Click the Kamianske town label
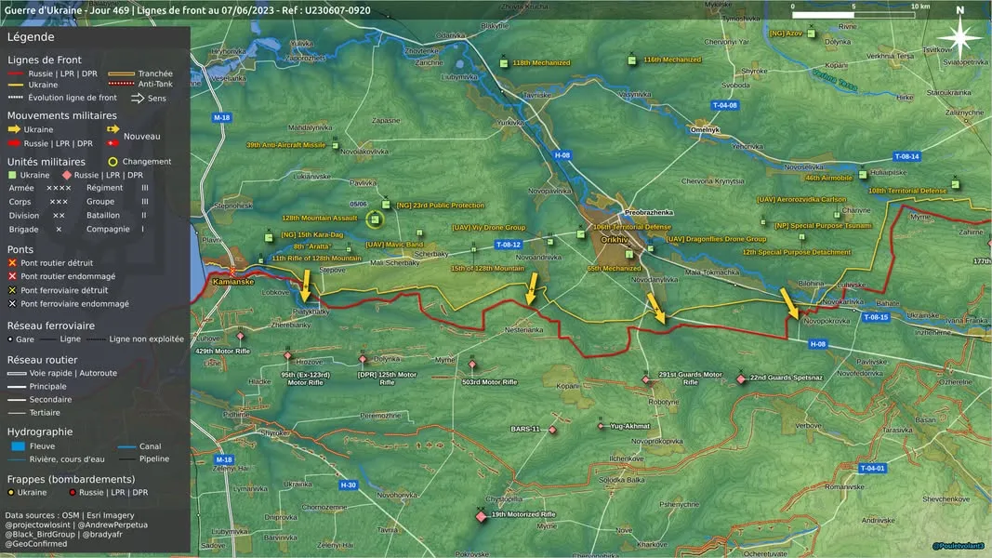Image resolution: width=992 pixels, height=558 pixels. (233, 282)
